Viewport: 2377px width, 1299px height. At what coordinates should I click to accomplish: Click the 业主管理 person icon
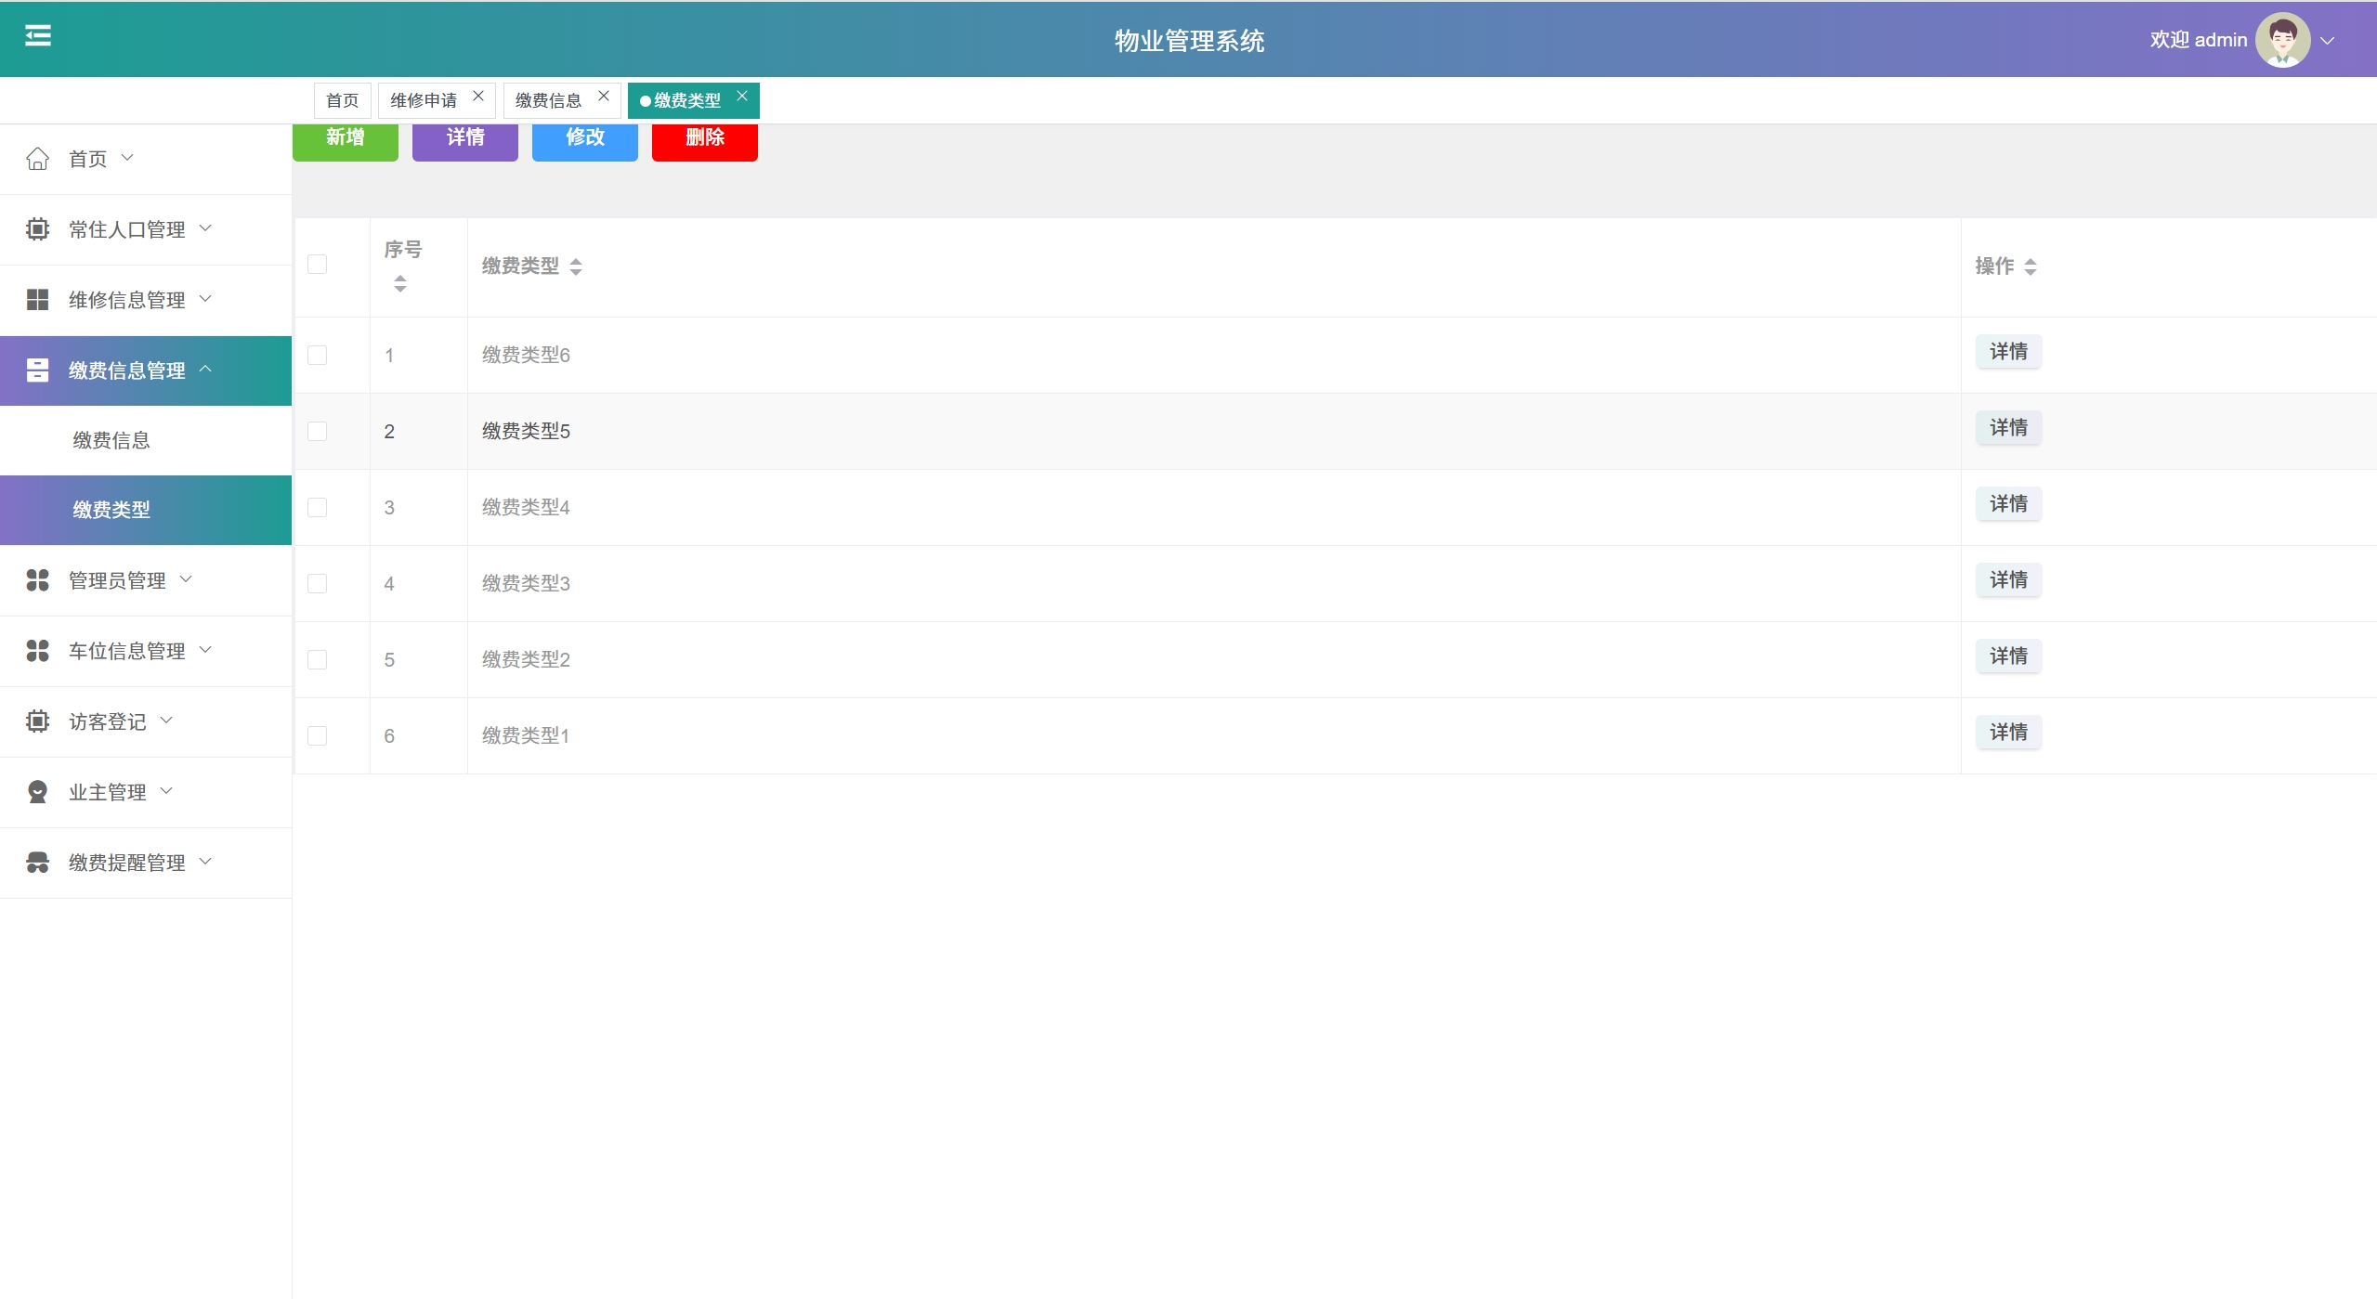click(x=37, y=792)
